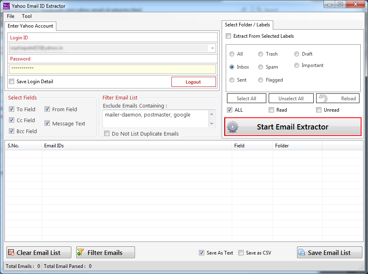Click the Unselect All button

pos(291,98)
